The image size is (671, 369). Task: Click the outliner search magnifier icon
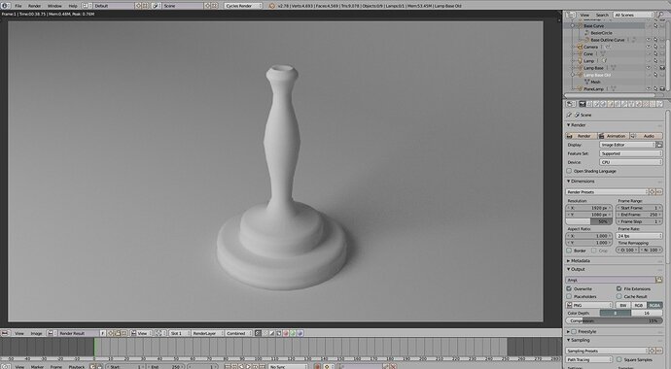[x=660, y=15]
